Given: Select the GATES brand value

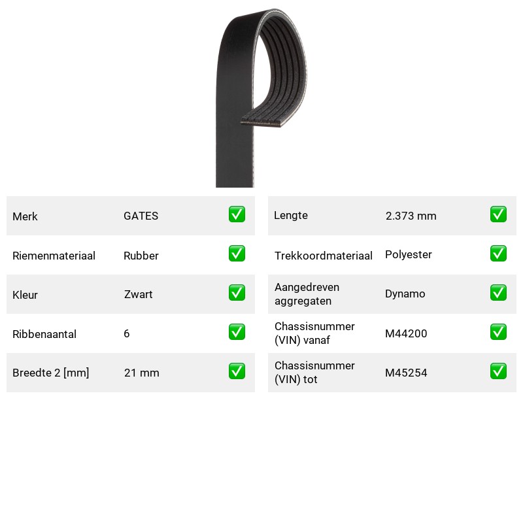Looking at the screenshot, I should [141, 216].
